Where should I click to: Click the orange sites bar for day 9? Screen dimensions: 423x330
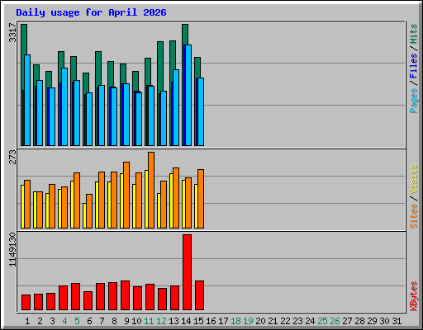pyautogui.click(x=126, y=195)
